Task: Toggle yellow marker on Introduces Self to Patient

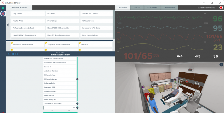Action: pos(12,43)
